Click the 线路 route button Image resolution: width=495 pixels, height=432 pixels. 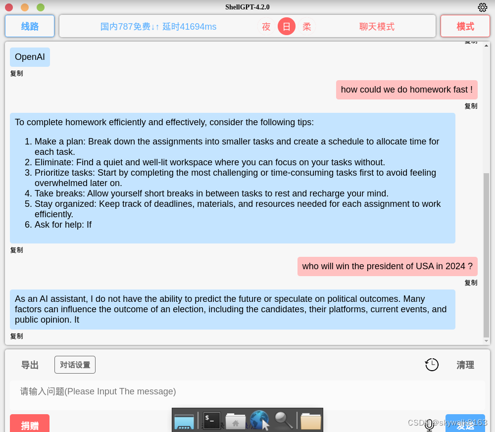coord(30,26)
